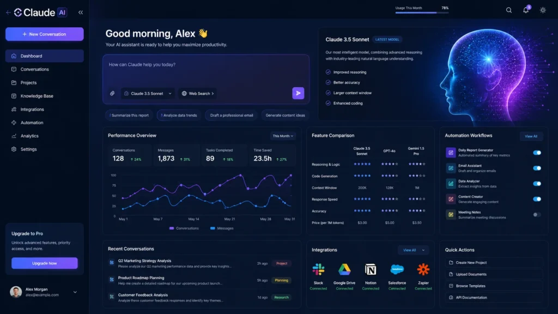Click Analyze data trends suggestion
558x314 pixels.
tap(179, 116)
